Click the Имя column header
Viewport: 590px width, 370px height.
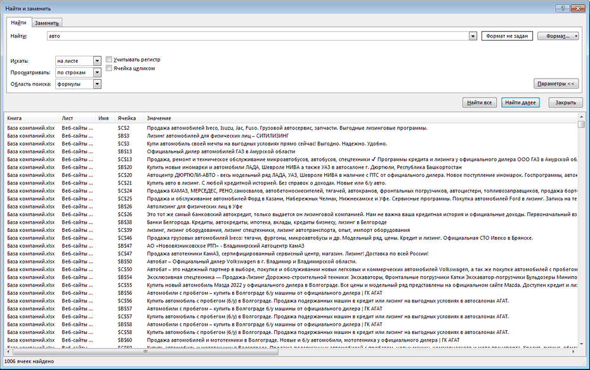coord(105,118)
